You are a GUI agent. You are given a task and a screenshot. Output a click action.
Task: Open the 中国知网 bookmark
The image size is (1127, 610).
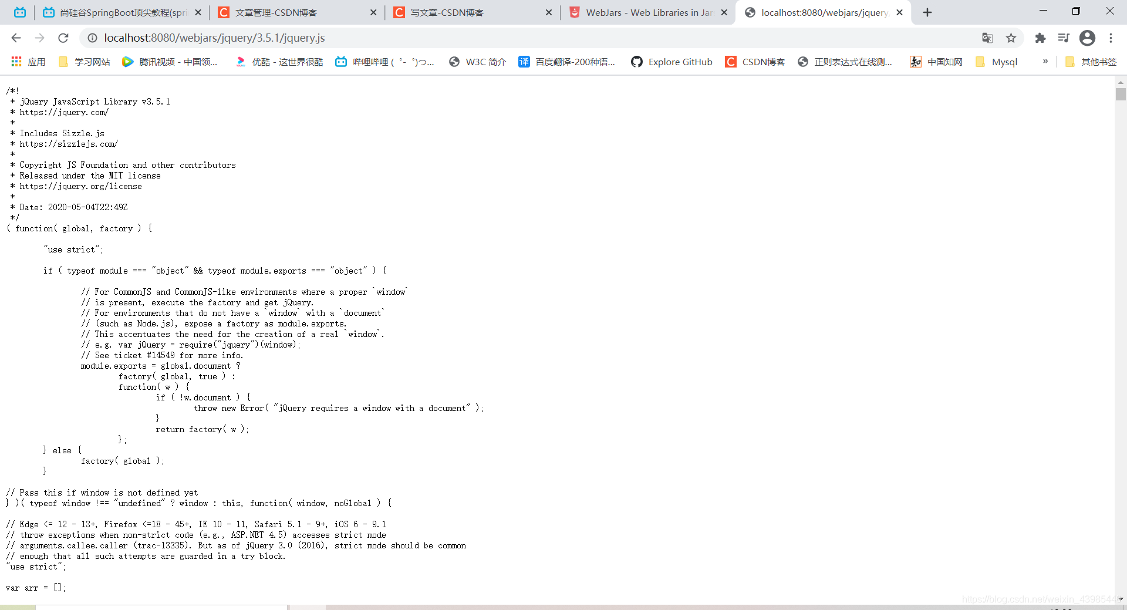[936, 62]
